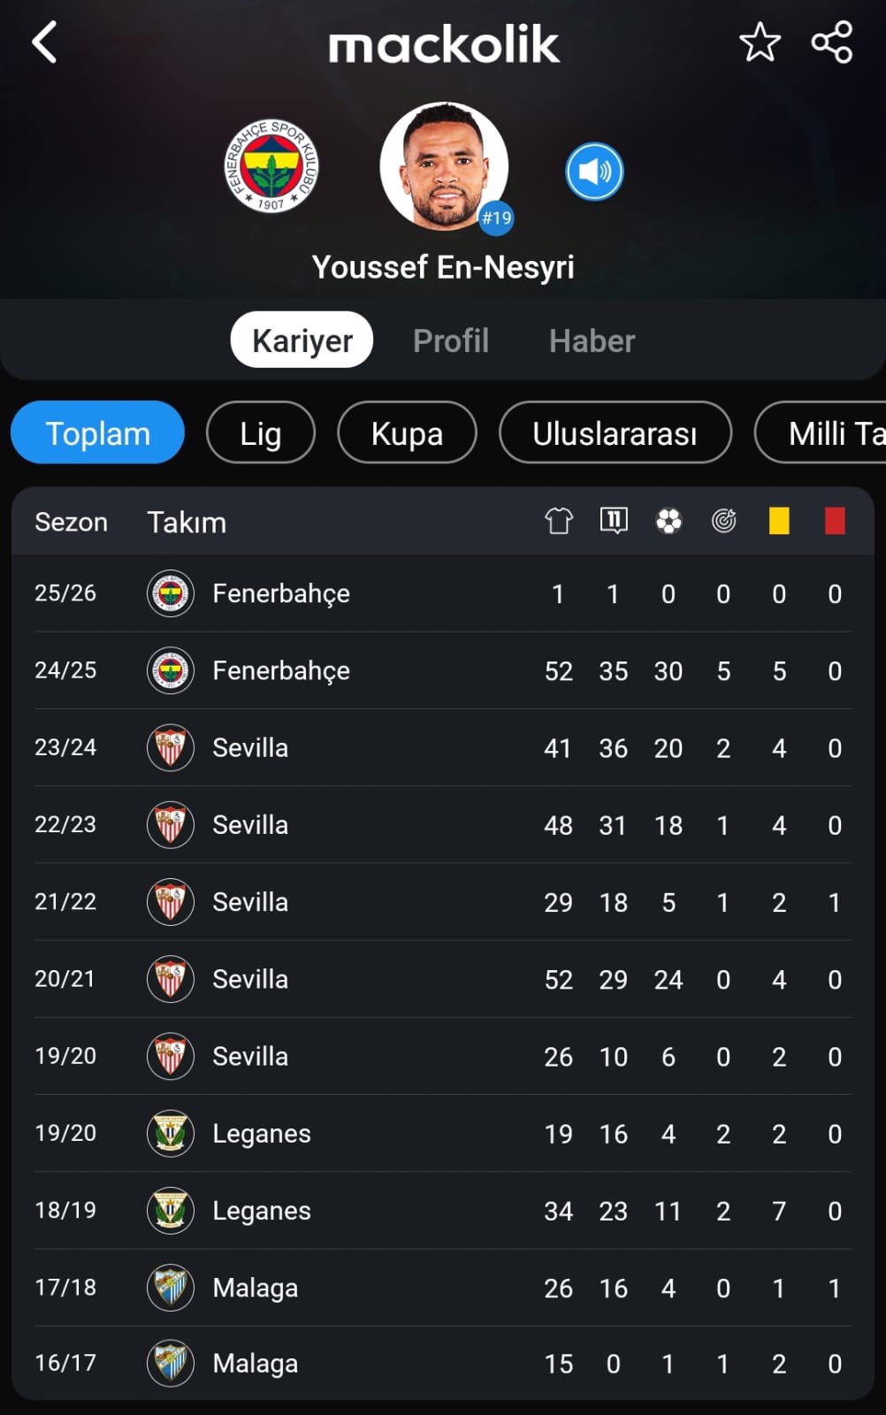Choose the Uluslararası filter
Screen dimensions: 886x1415
point(615,432)
